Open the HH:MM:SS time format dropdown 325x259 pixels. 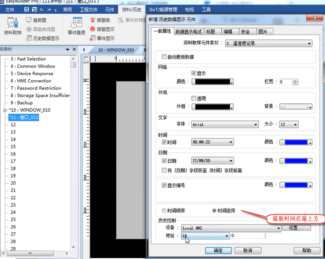pyautogui.click(x=213, y=142)
